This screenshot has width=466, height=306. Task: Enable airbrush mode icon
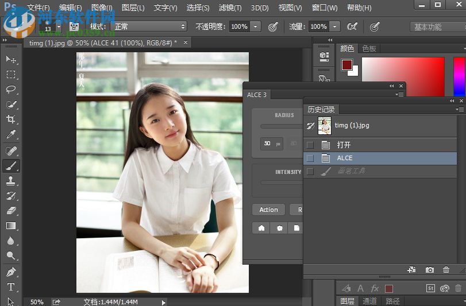click(352, 27)
